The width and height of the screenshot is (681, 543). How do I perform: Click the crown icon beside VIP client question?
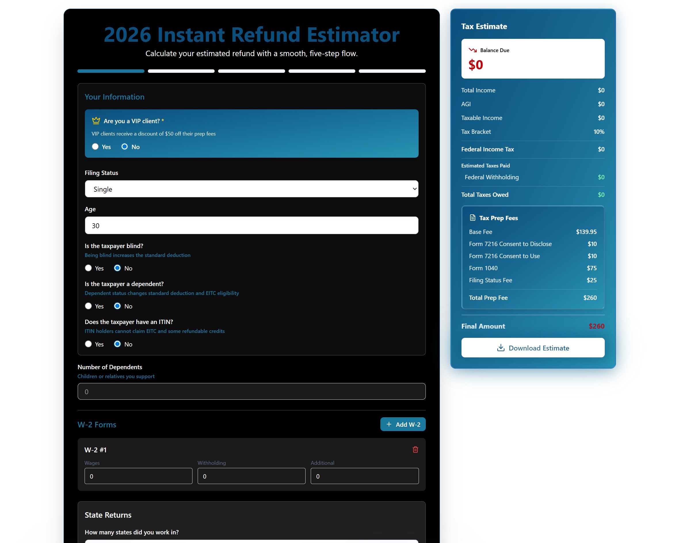pos(96,121)
